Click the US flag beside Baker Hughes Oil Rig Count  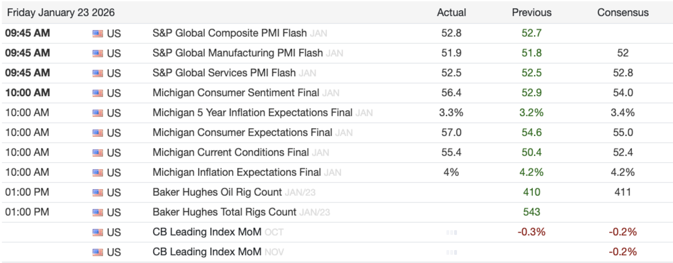(98, 192)
